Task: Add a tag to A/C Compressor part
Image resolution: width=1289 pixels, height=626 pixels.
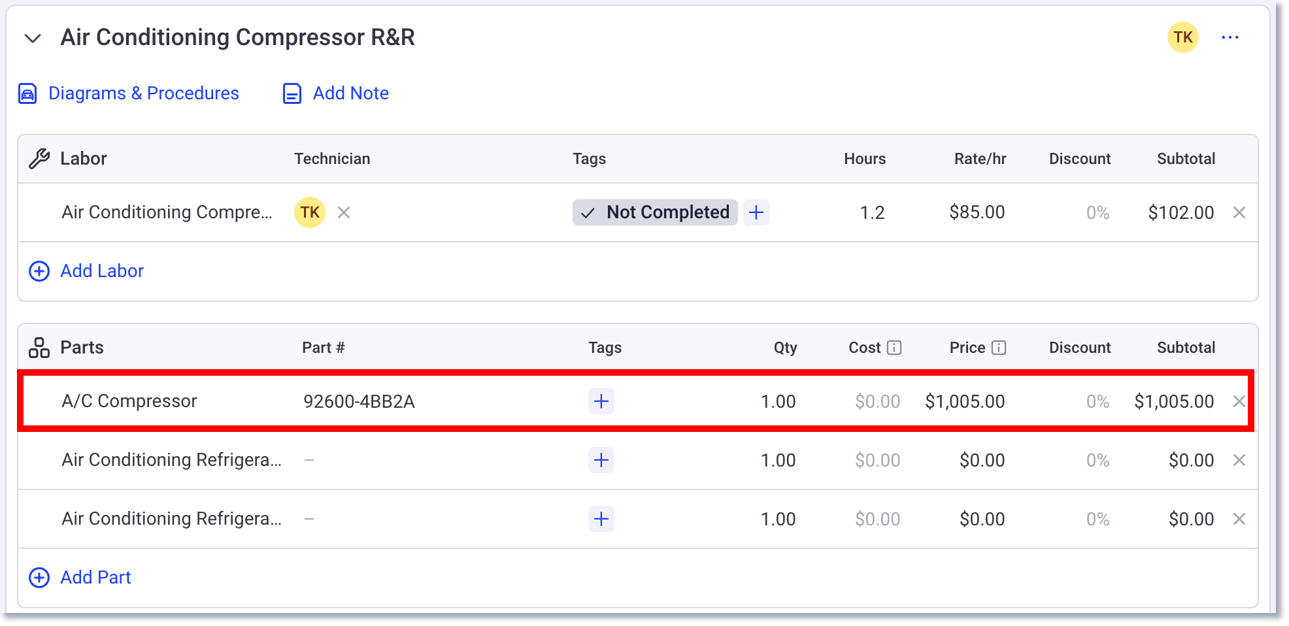Action: 601,401
